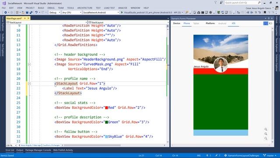The width and height of the screenshot is (280, 158).
Task: Open the TOOLS menu
Action: pos(70,8)
